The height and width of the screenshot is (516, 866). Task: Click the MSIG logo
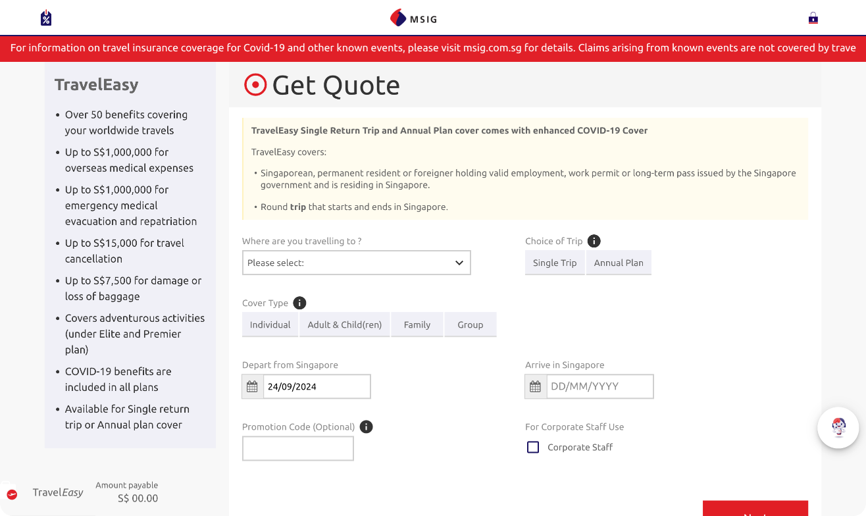click(413, 18)
